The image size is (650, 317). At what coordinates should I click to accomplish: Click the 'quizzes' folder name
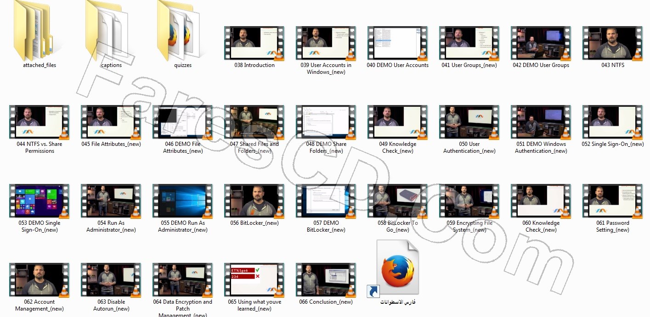tap(183, 65)
